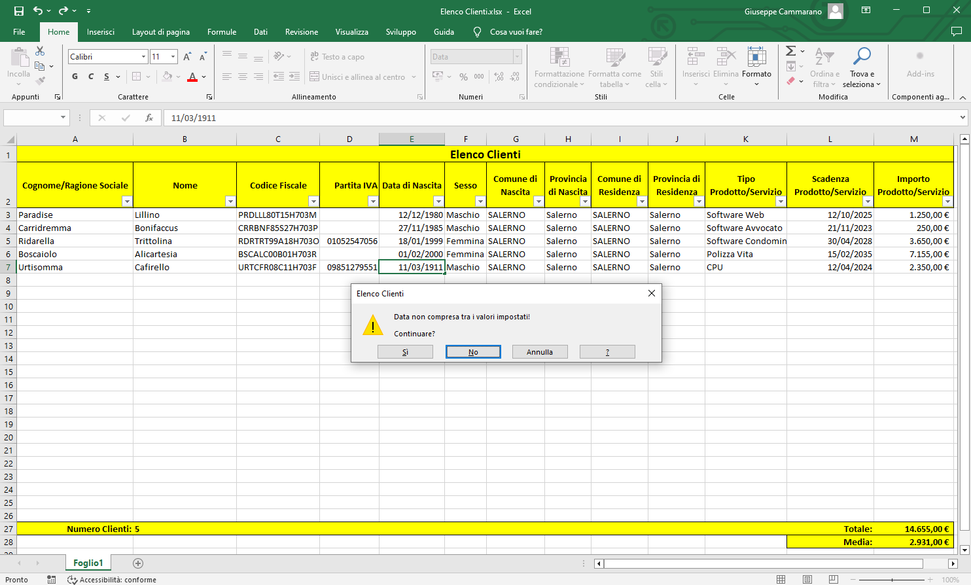Toggle center horizontal alignment
Viewport: 971px width, 585px height.
(243, 77)
